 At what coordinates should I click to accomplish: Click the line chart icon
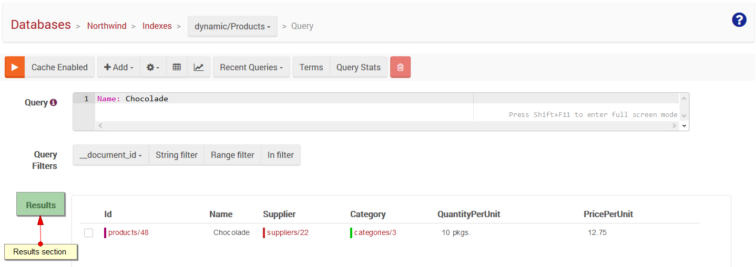(x=199, y=67)
